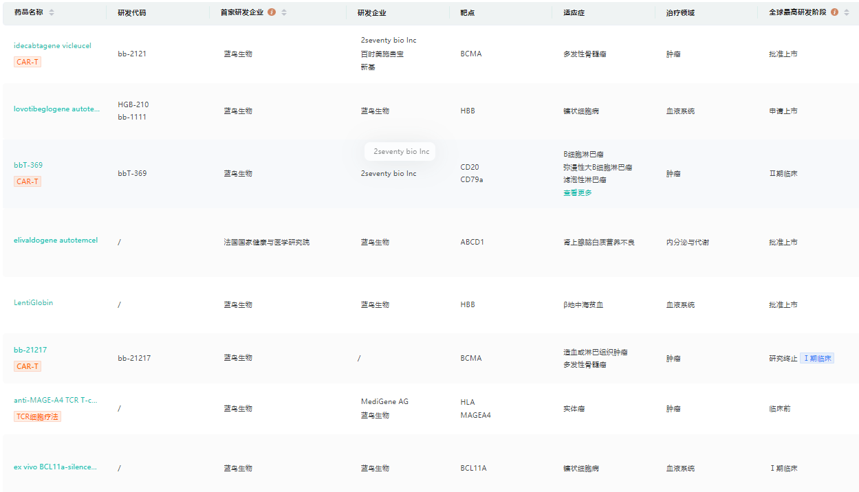Click target CD20
This screenshot has width=859, height=492.
tap(470, 167)
